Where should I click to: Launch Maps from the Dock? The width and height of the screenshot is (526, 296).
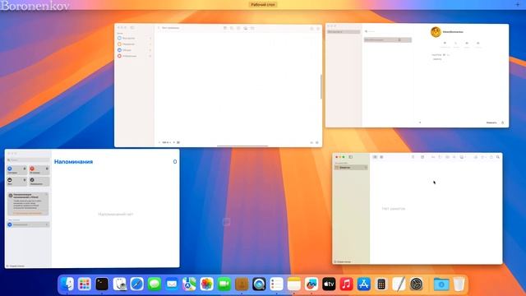pyautogui.click(x=189, y=284)
